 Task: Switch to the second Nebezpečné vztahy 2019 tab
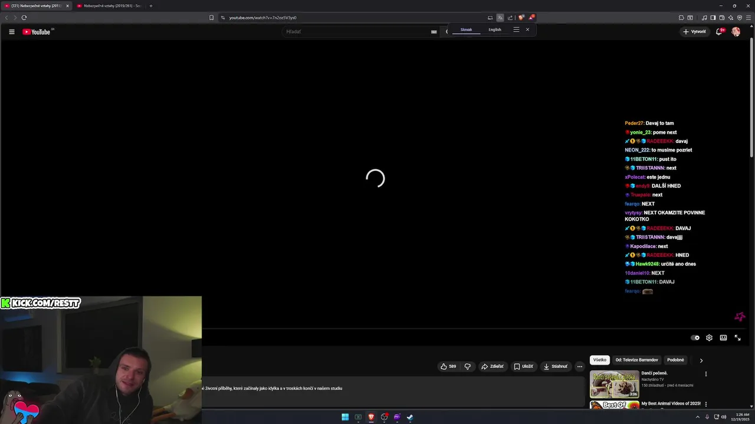point(111,6)
